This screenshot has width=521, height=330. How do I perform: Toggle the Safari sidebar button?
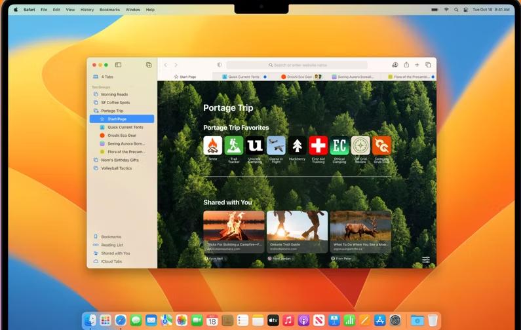(x=118, y=65)
